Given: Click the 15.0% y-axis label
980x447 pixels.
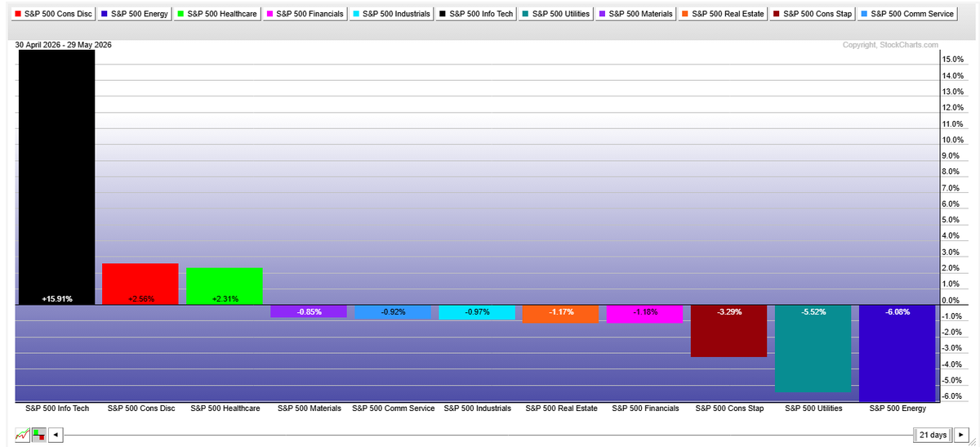Looking at the screenshot, I should click(953, 60).
